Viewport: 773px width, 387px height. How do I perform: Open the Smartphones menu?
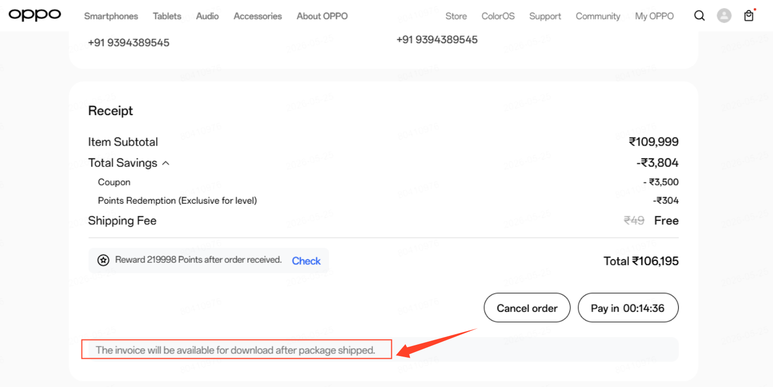coord(111,16)
